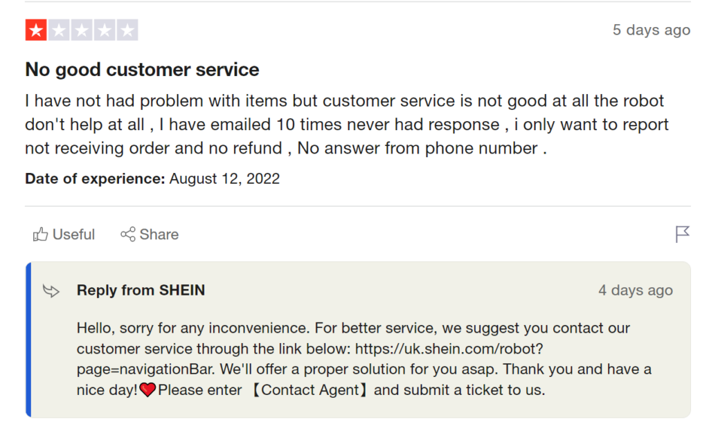The height and width of the screenshot is (431, 709).
Task: Mark the review as Useful
Action: [x=64, y=234]
